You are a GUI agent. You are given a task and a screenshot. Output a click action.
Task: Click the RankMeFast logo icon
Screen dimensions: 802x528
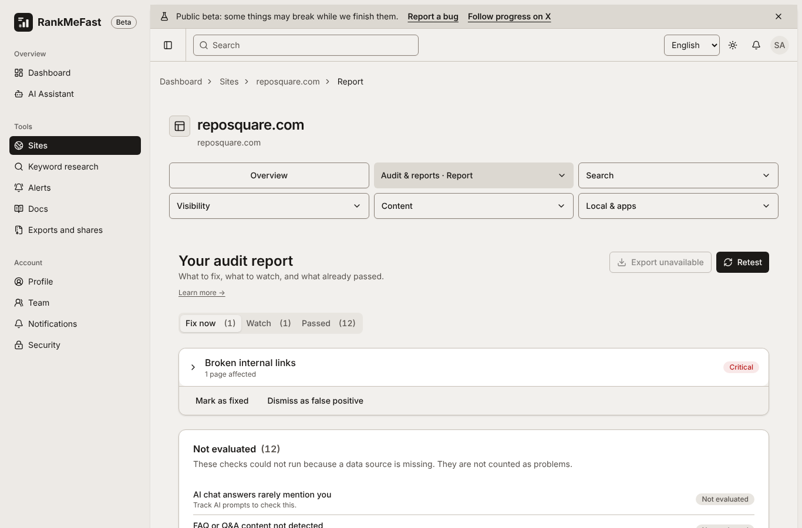coord(23,22)
